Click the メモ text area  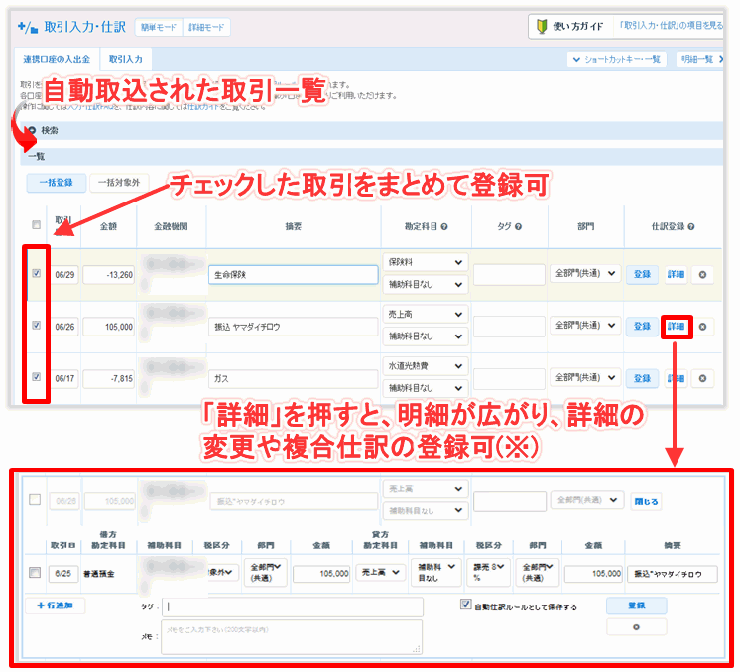(292, 637)
